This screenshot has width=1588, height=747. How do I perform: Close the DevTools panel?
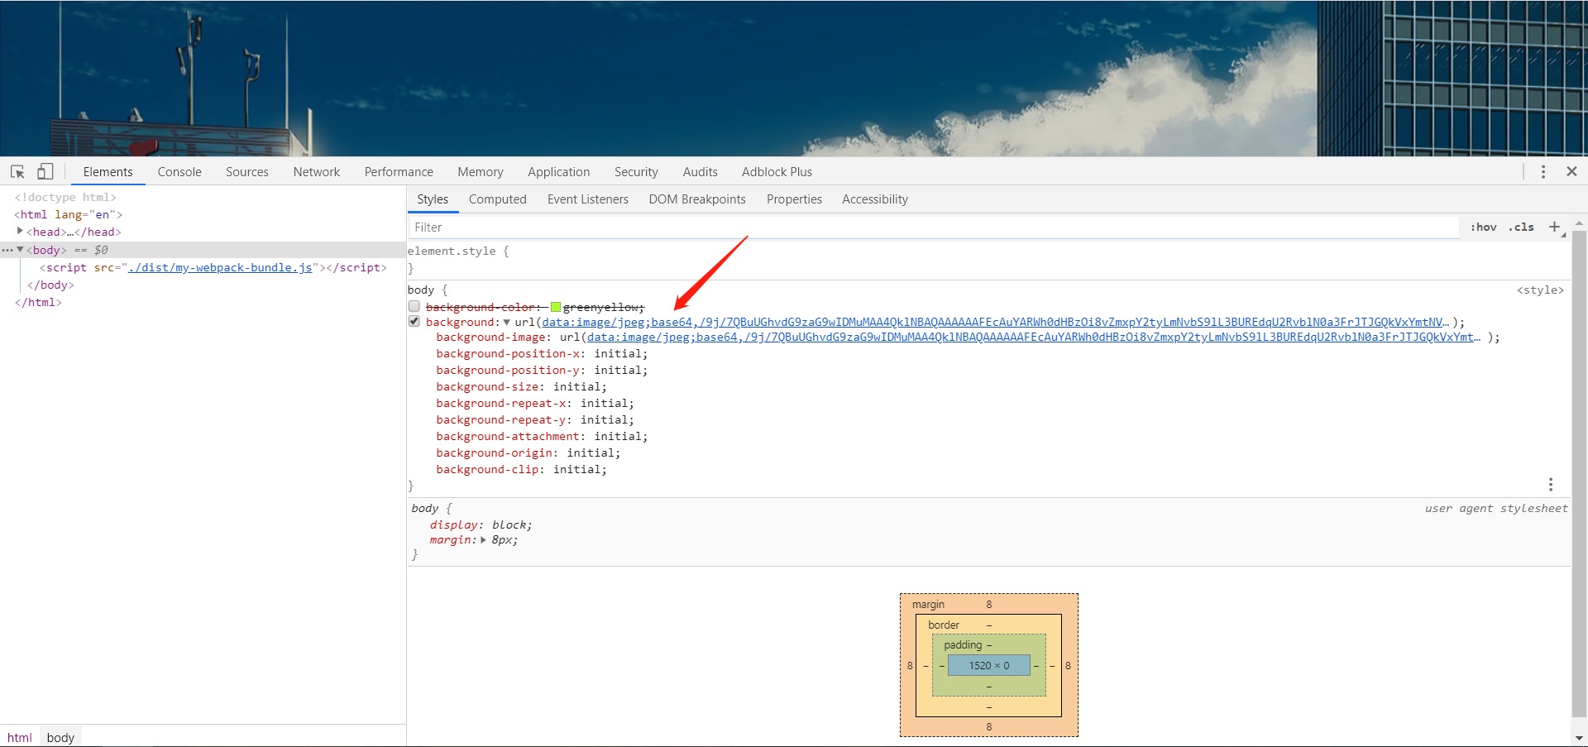(1571, 171)
